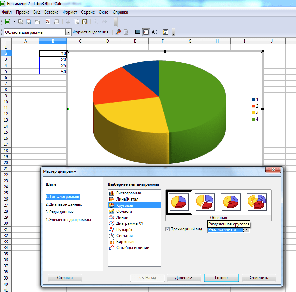Screen dimensions: 296x292
Task: Click the Open folder toolbar icon
Action: [x=20, y=22]
